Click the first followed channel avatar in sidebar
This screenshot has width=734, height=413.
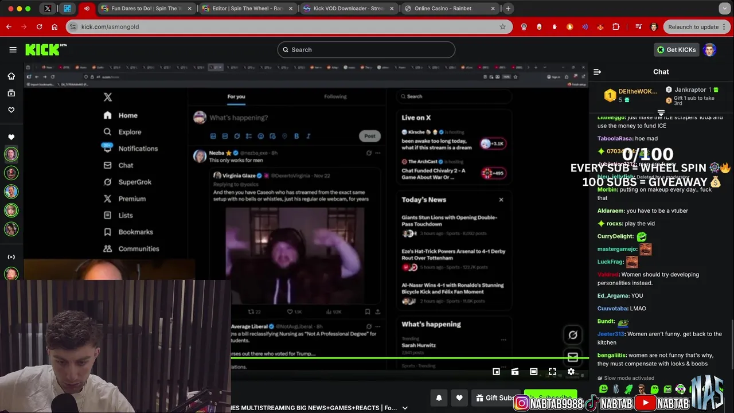(x=11, y=154)
